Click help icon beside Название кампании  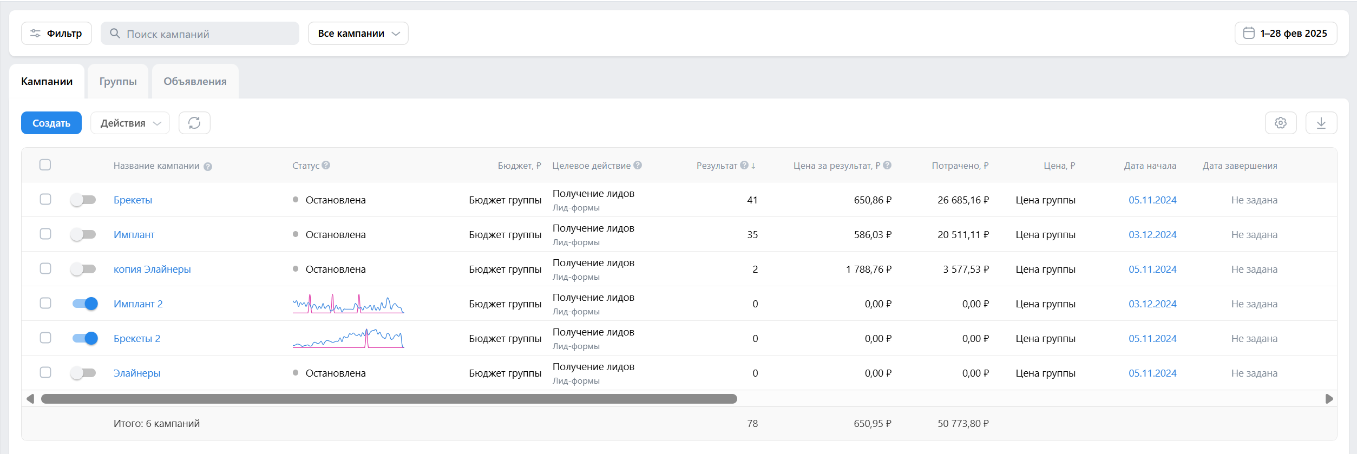[208, 167]
